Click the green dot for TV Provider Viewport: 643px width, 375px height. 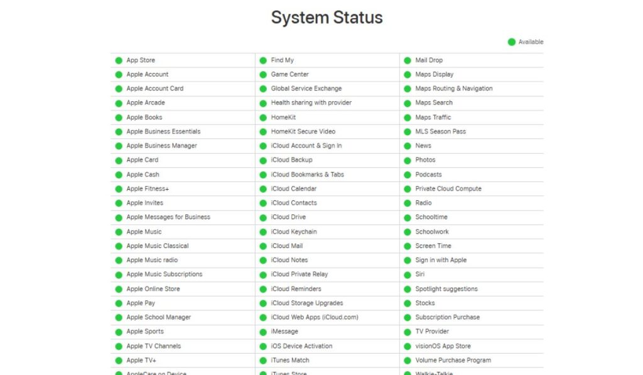point(407,332)
